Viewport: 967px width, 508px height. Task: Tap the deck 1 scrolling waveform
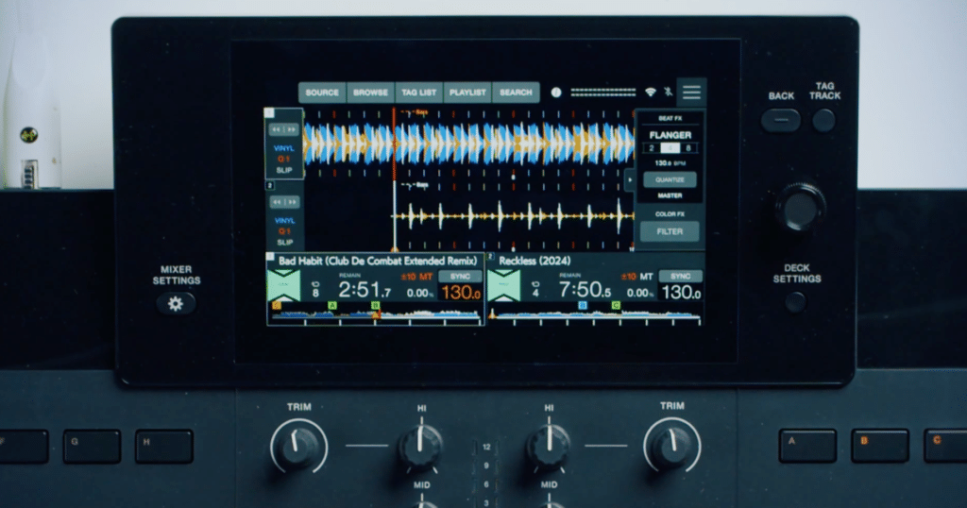coord(469,144)
